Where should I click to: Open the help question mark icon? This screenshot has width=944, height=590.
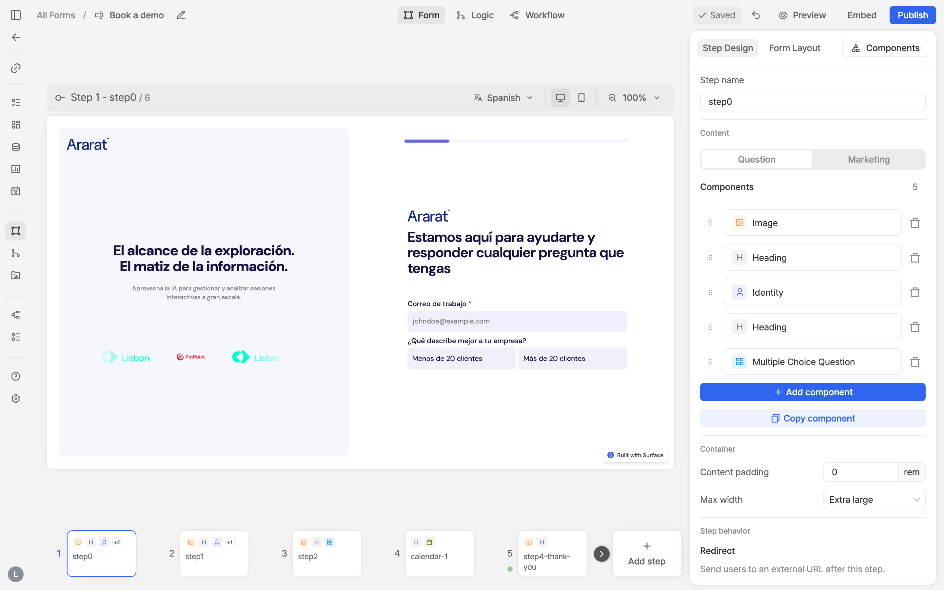[16, 376]
